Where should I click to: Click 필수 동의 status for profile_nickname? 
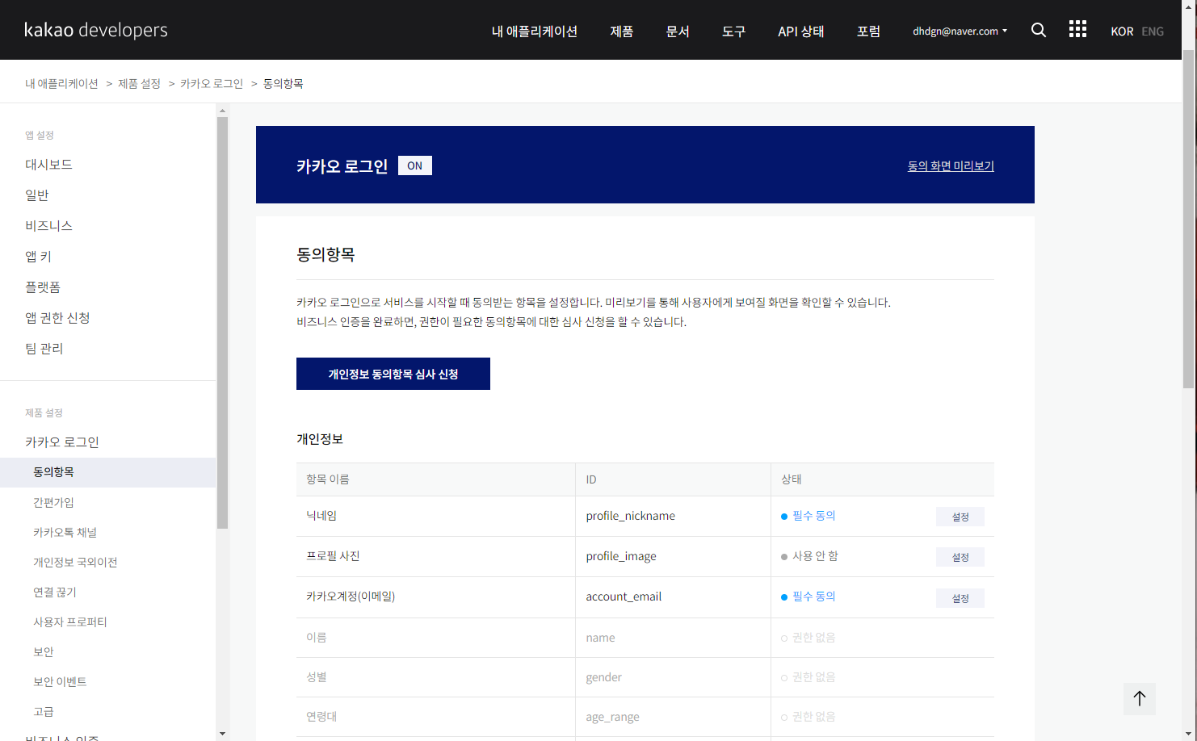click(x=808, y=516)
